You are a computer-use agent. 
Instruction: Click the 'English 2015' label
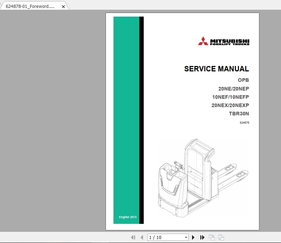click(x=128, y=217)
